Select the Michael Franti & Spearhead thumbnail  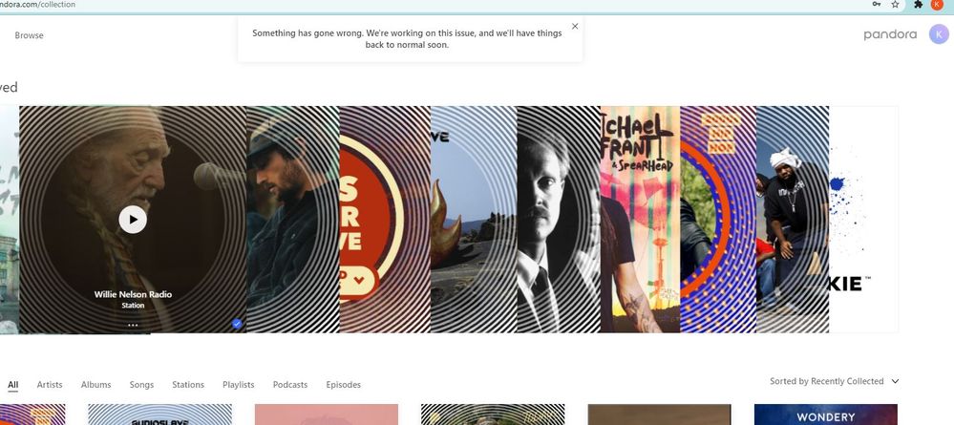(x=640, y=219)
